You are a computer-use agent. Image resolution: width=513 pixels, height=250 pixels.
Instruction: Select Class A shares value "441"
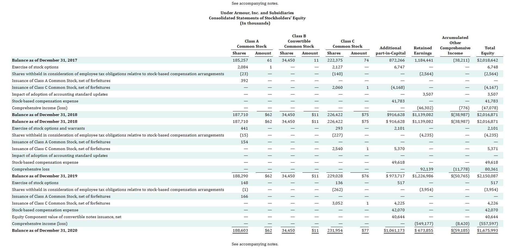tap(244, 128)
